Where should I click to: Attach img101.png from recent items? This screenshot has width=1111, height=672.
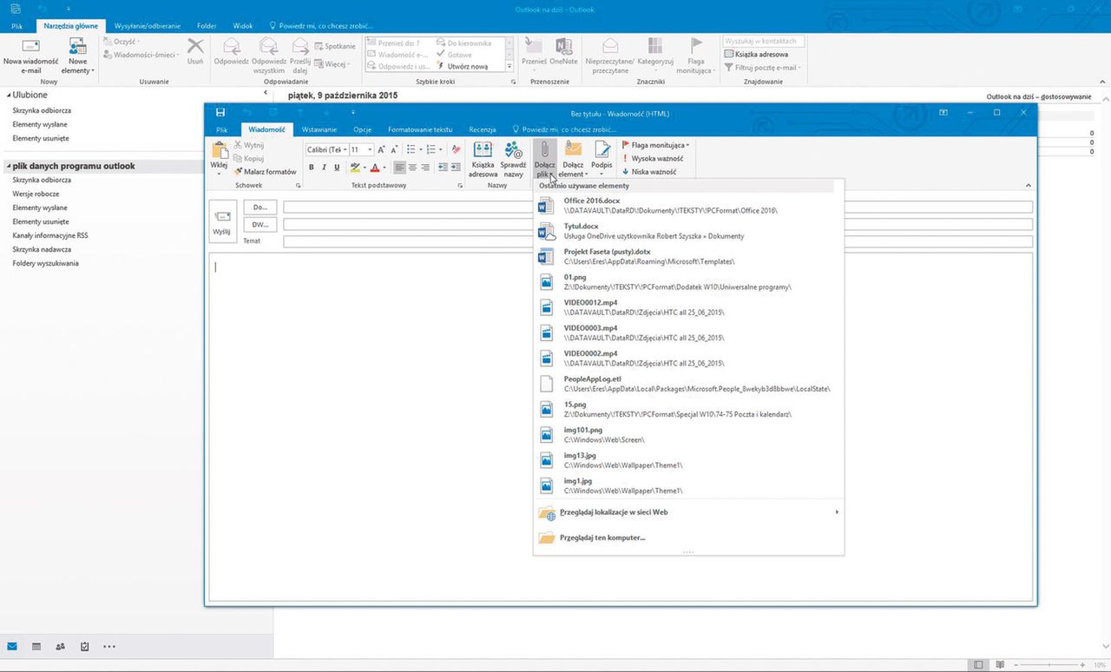(687, 434)
